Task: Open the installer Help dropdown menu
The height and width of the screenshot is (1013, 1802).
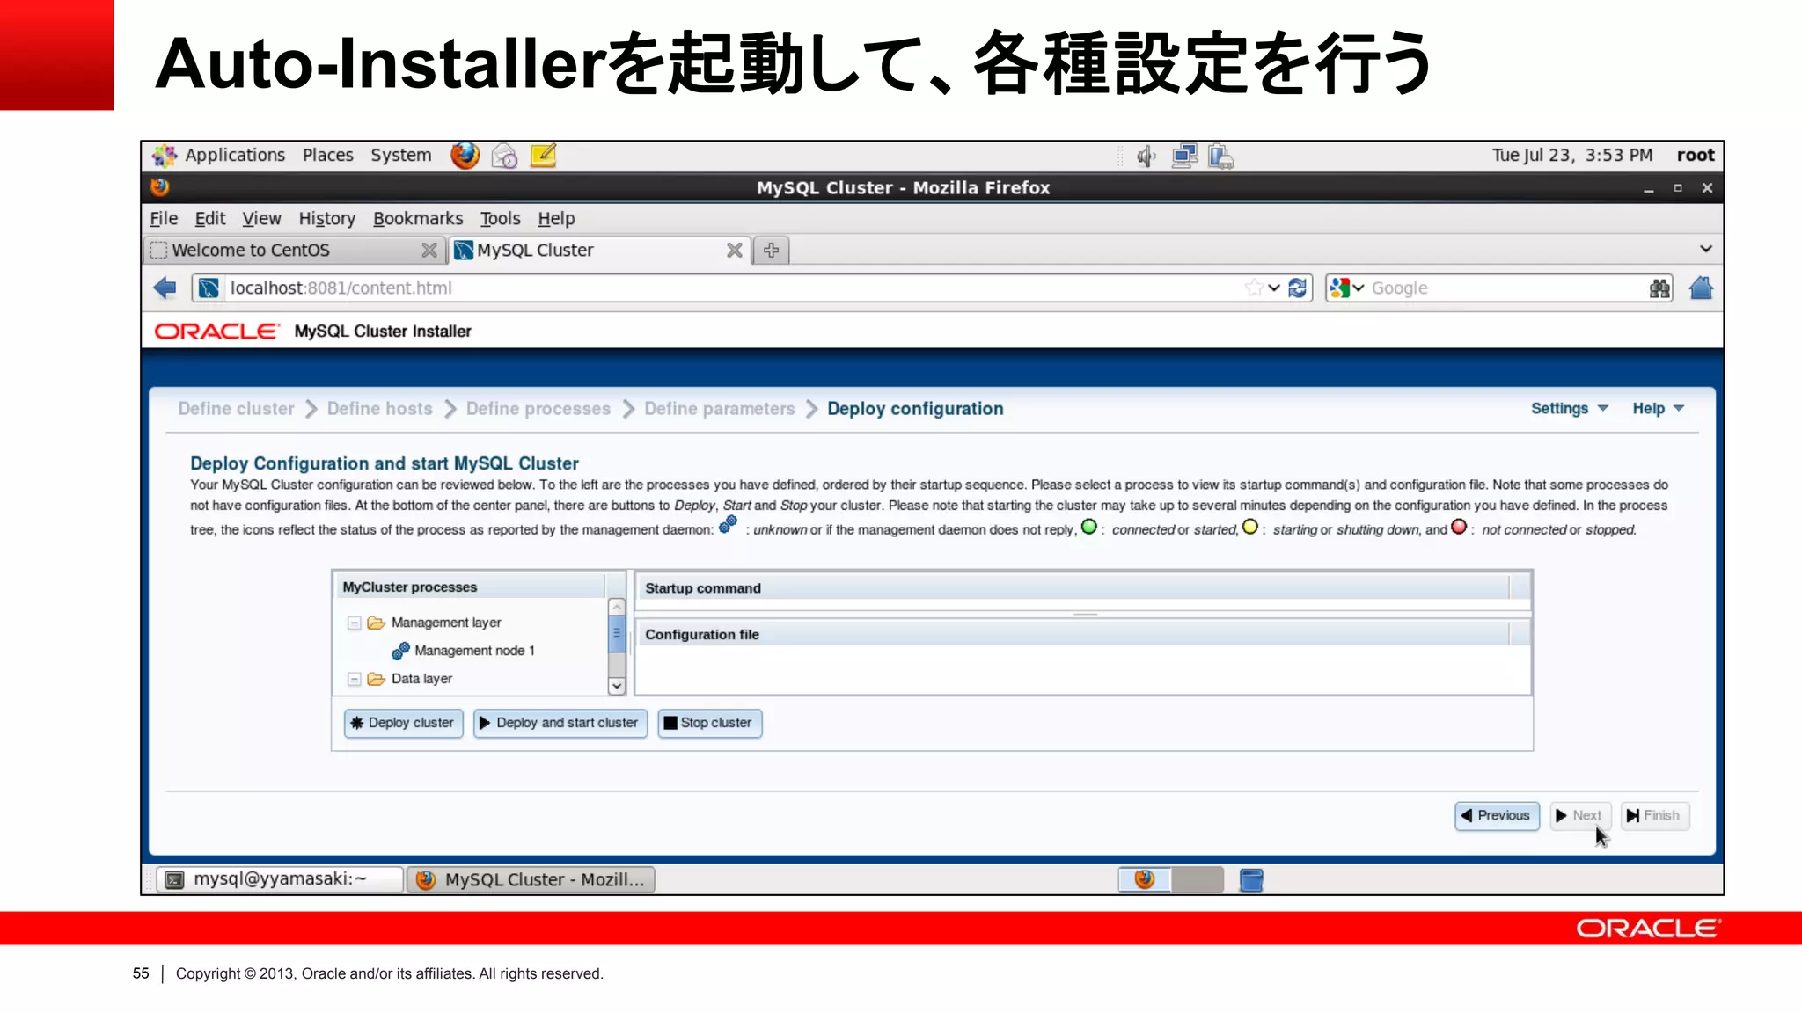Action: coord(1658,409)
